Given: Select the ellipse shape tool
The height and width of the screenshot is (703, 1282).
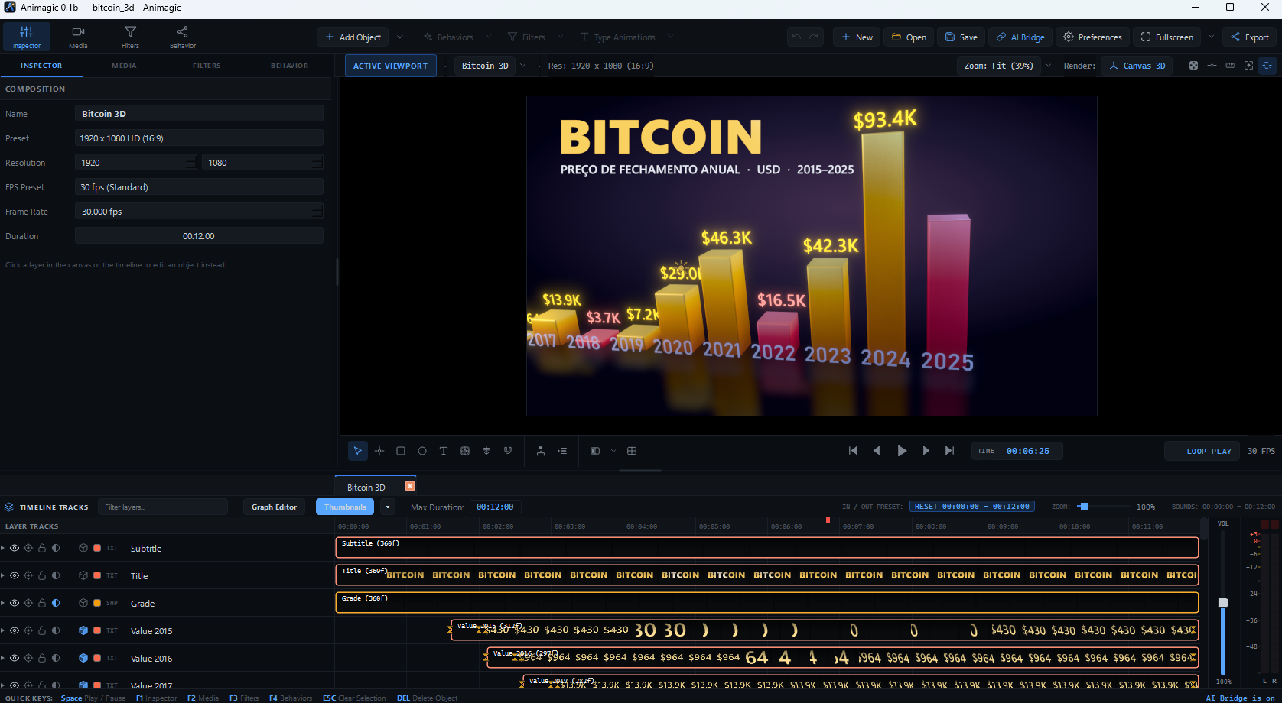Looking at the screenshot, I should pos(422,451).
